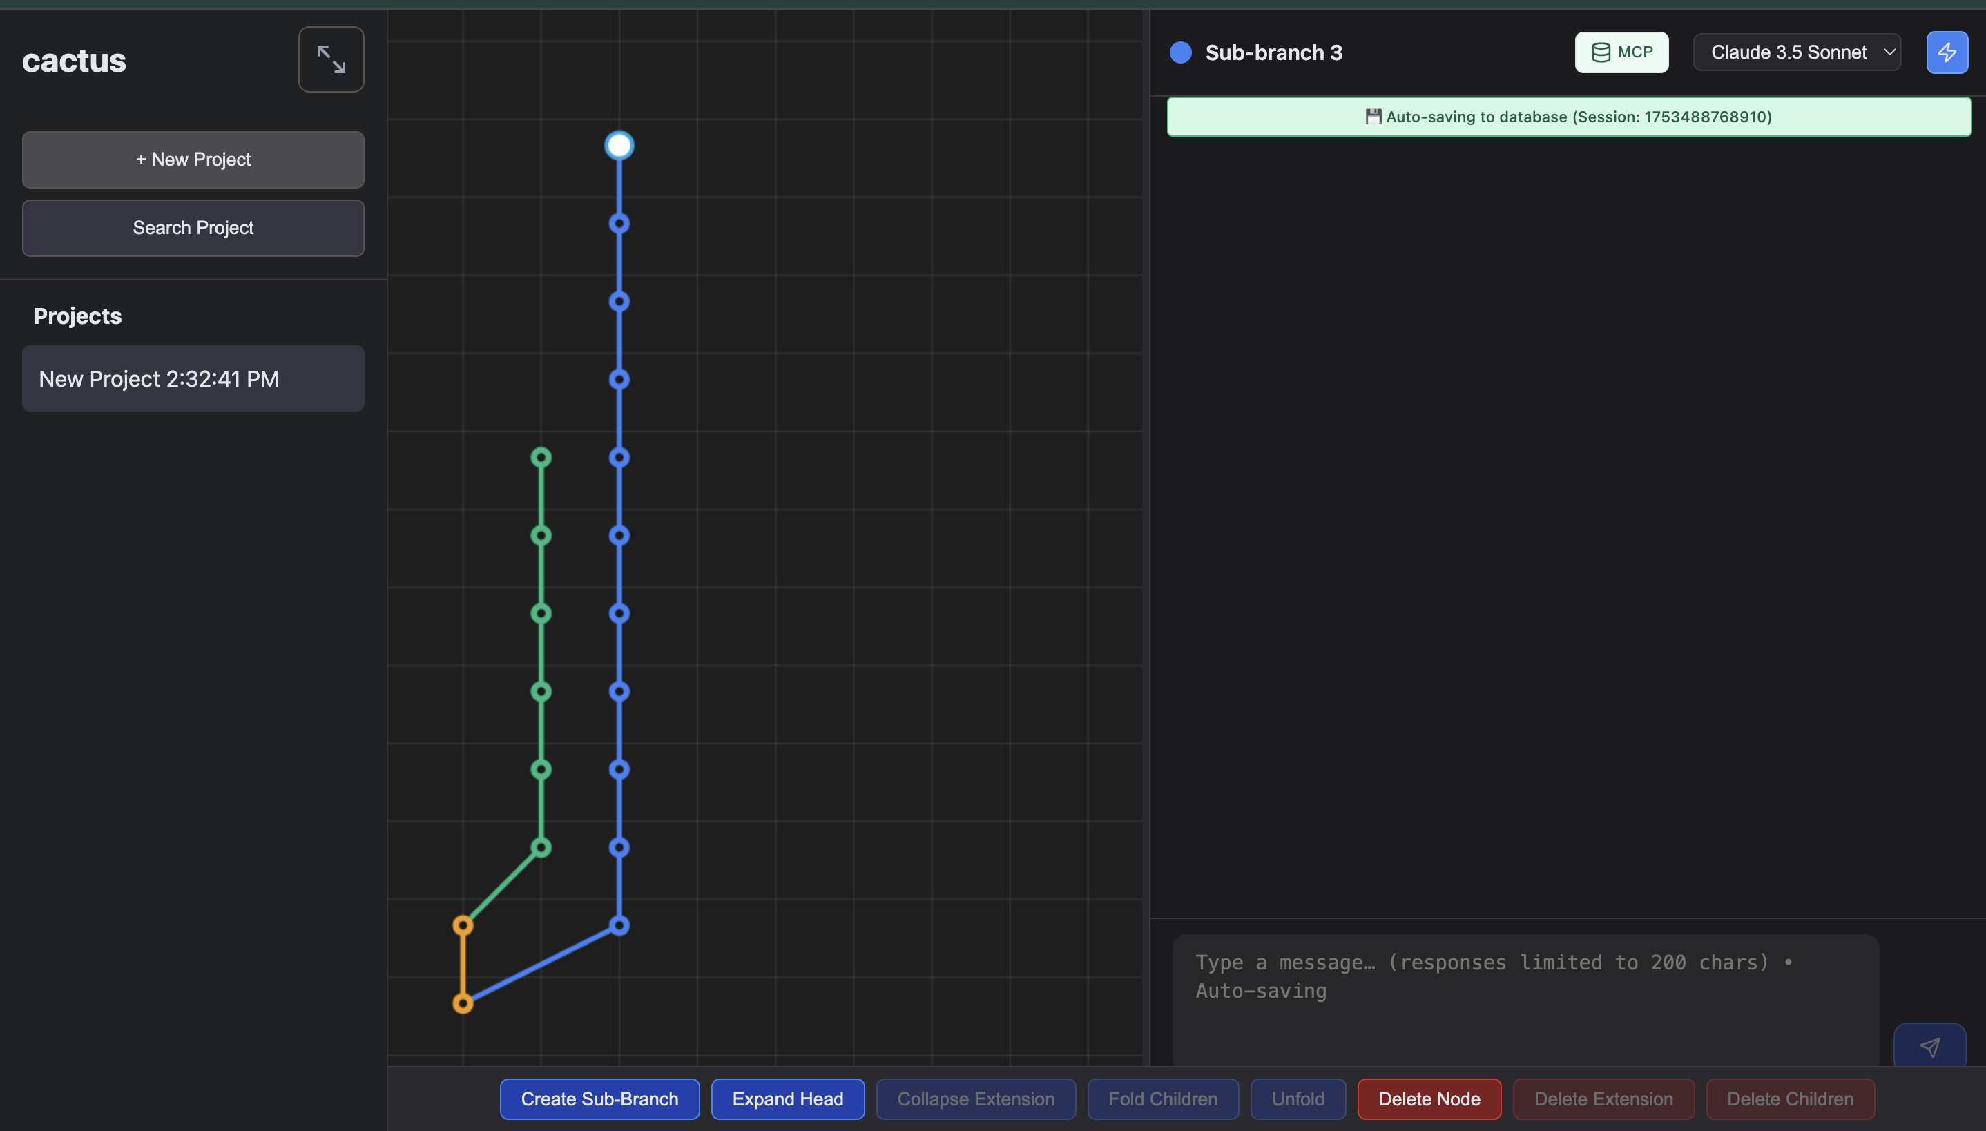Click the bottom orange root node
Image resolution: width=1986 pixels, height=1131 pixels.
tap(463, 1004)
